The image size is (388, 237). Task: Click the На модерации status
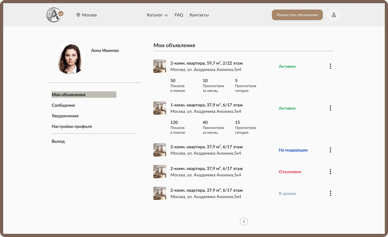pyautogui.click(x=293, y=150)
